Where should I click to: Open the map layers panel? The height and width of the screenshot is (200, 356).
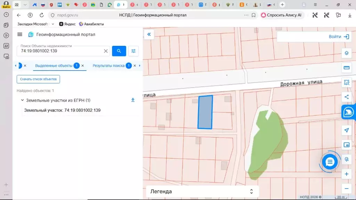[346, 53]
